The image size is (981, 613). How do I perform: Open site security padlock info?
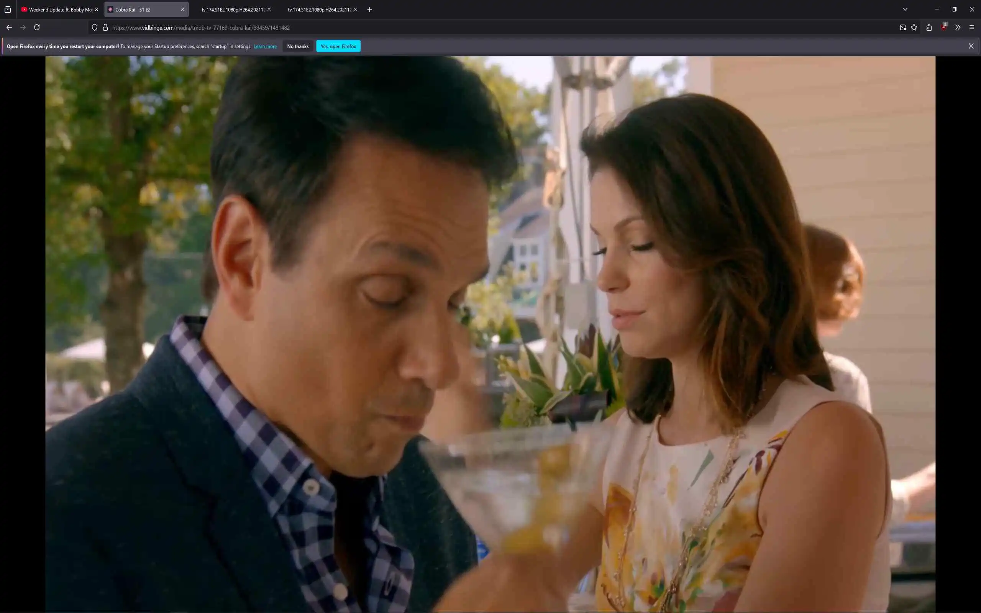click(x=105, y=27)
